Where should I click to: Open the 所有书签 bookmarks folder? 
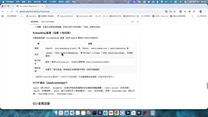click(x=201, y=16)
